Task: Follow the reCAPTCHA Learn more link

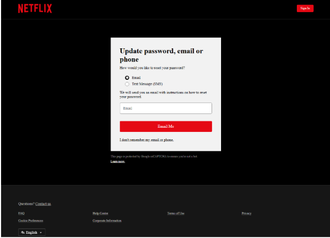Action: [x=117, y=161]
